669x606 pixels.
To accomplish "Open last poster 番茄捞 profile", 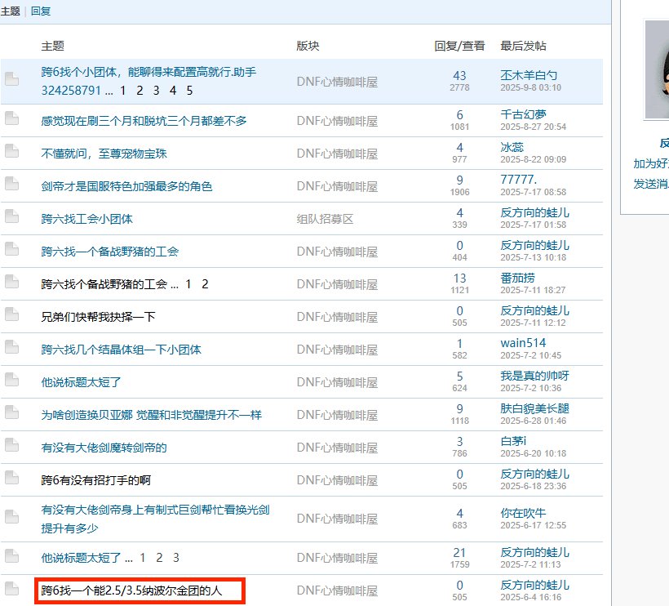I will coord(517,278).
